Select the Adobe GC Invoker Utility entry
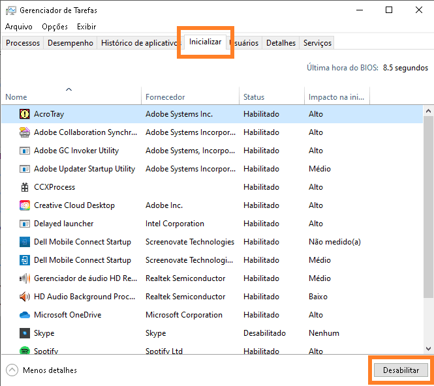Screen dimensions: 434x386 (76, 151)
